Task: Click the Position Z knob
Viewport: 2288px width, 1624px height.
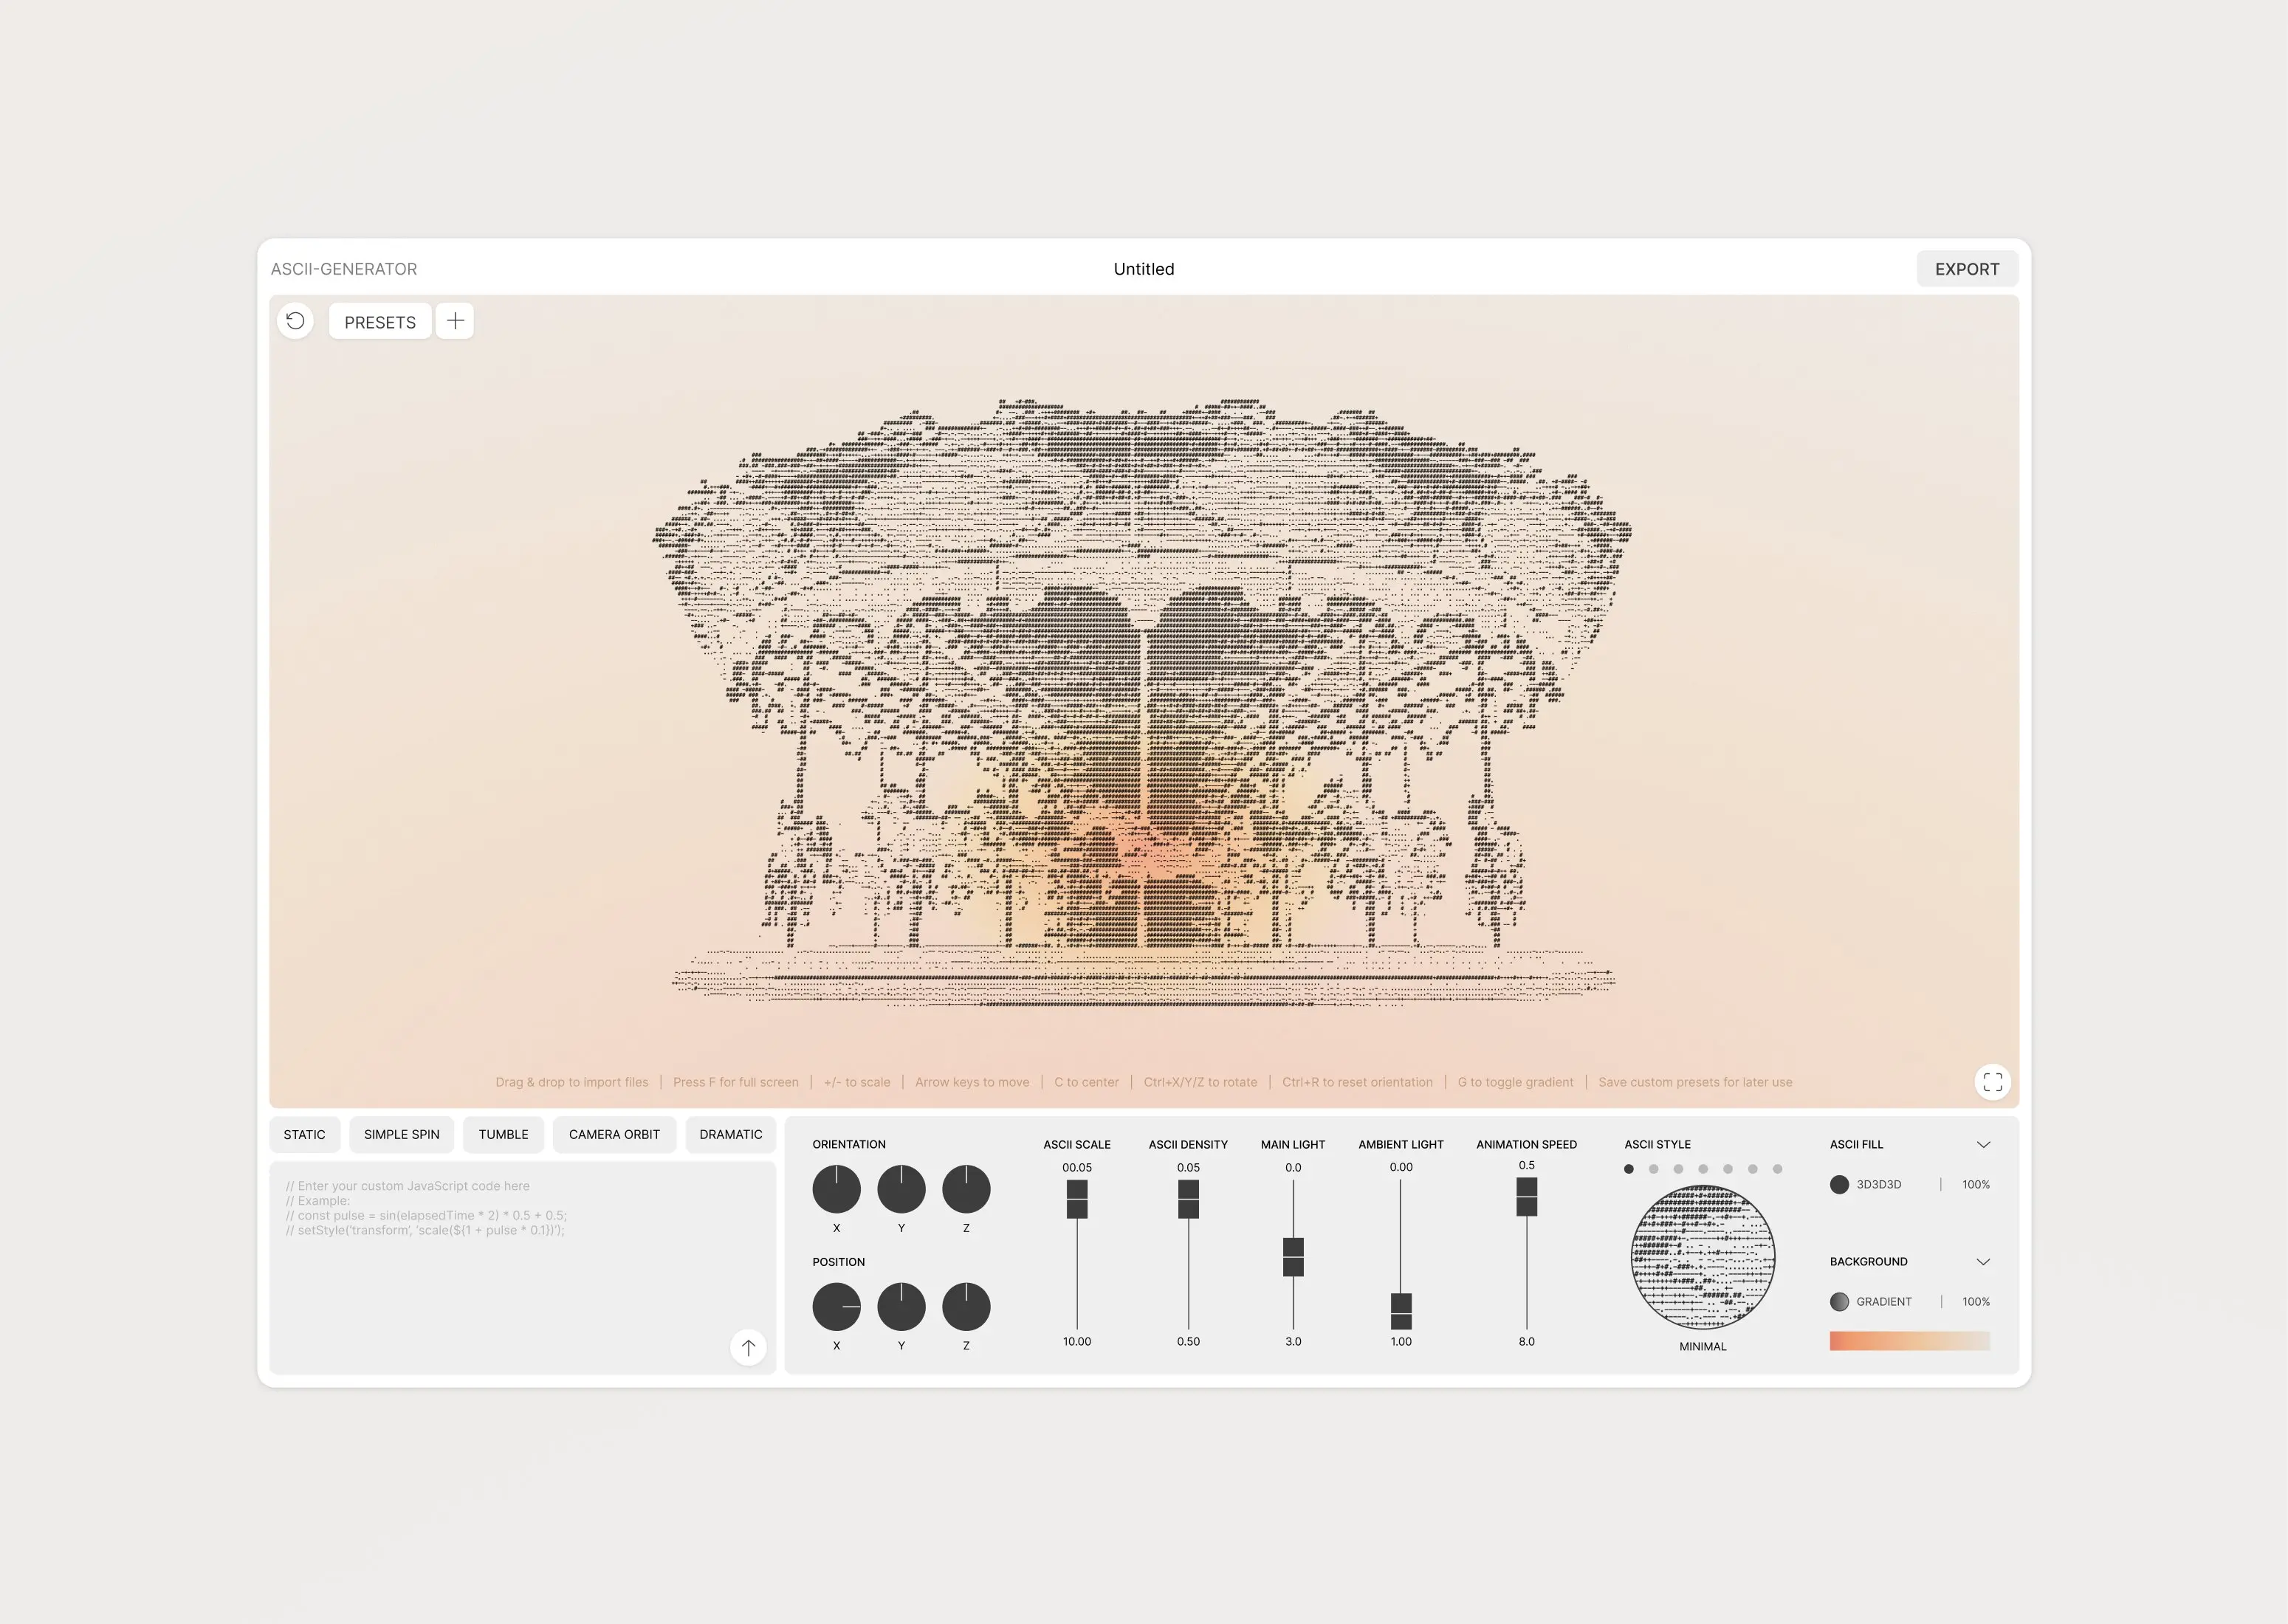Action: [966, 1307]
